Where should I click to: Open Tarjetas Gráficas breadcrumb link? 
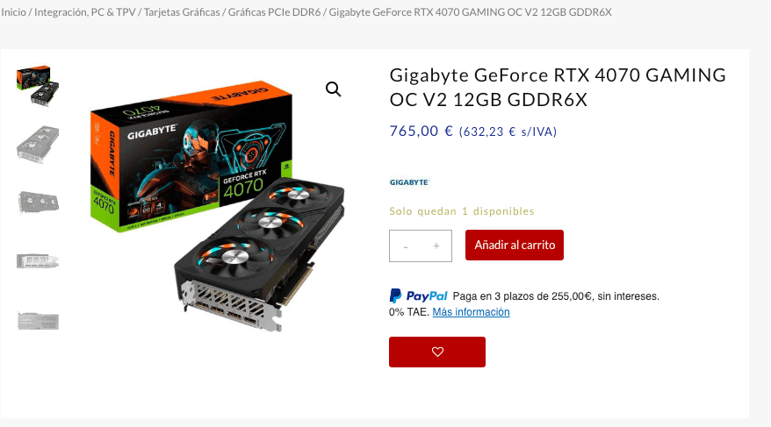(x=182, y=12)
